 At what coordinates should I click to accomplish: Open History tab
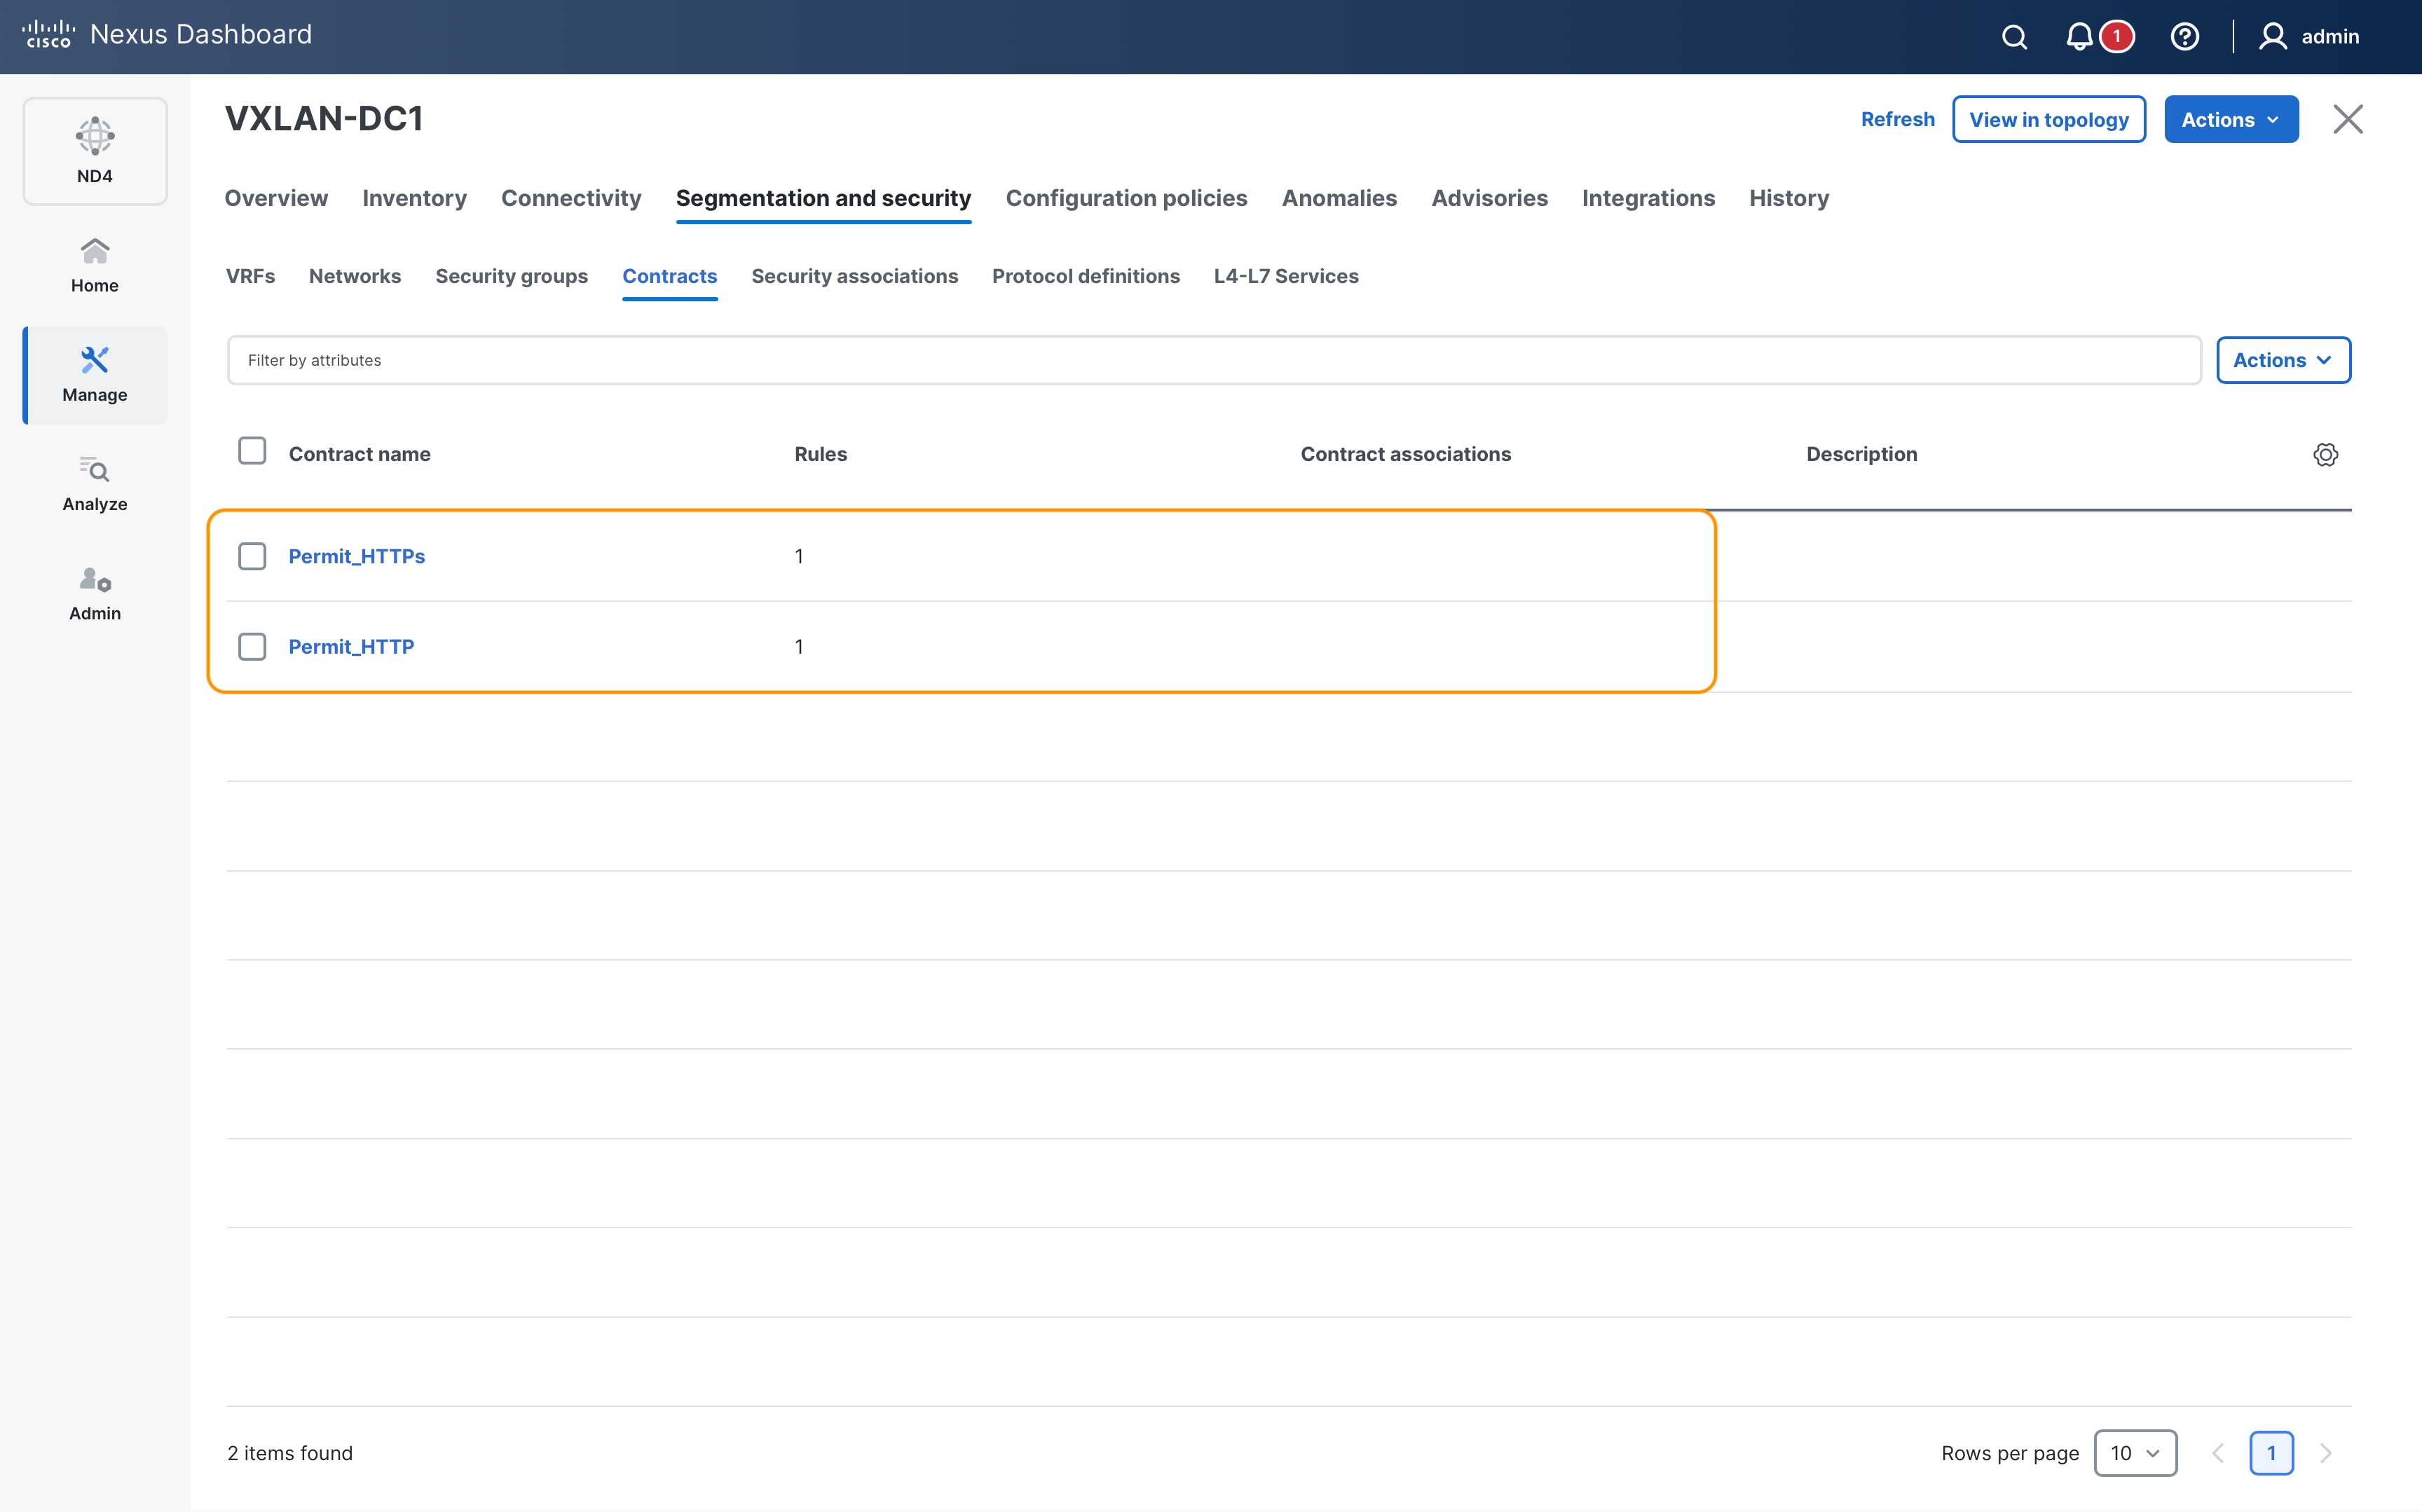point(1789,198)
